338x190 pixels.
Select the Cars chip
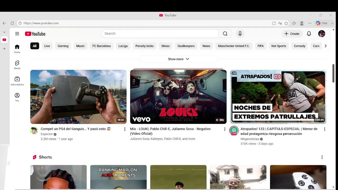(316, 46)
